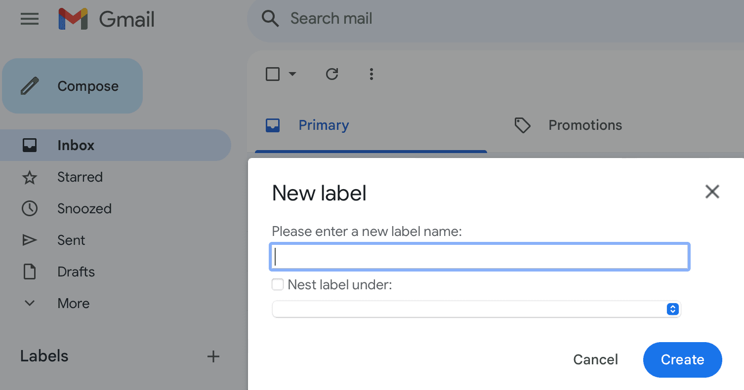Viewport: 744px width, 390px height.
Task: Open the parent label dropdown selector
Action: (476, 309)
